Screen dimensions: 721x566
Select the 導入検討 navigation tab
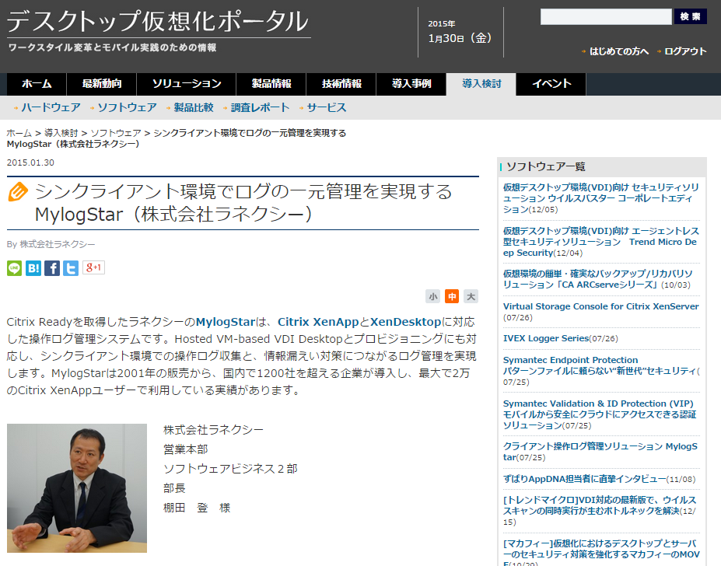[x=481, y=84]
